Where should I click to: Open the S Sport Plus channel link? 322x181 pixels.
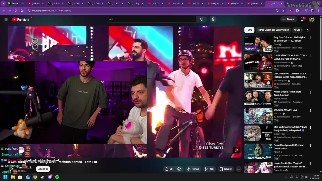(x=279, y=134)
